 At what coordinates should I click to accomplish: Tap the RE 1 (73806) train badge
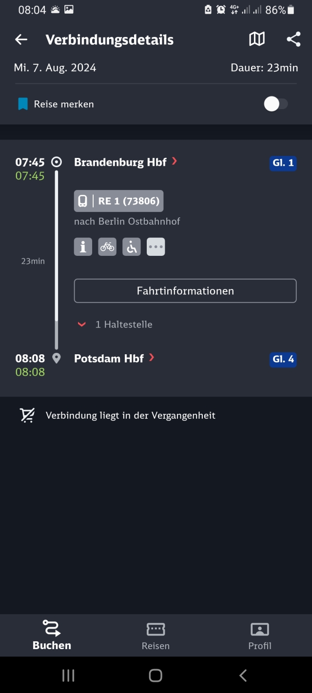(x=119, y=201)
